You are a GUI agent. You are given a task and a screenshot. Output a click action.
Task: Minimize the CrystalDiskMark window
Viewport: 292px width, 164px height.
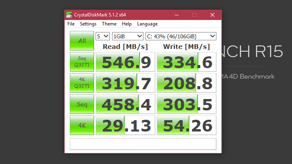point(177,15)
